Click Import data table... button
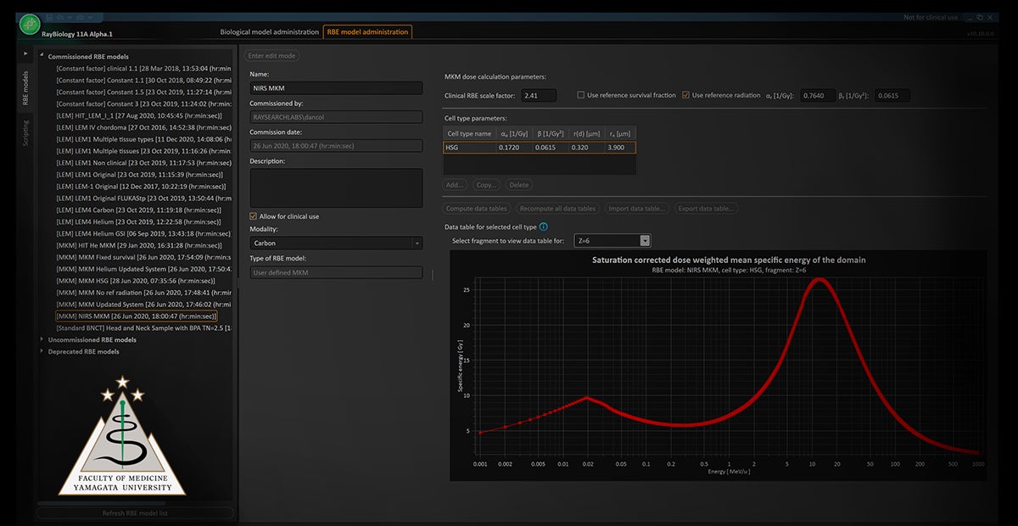Image resolution: width=1018 pixels, height=526 pixels. (636, 208)
